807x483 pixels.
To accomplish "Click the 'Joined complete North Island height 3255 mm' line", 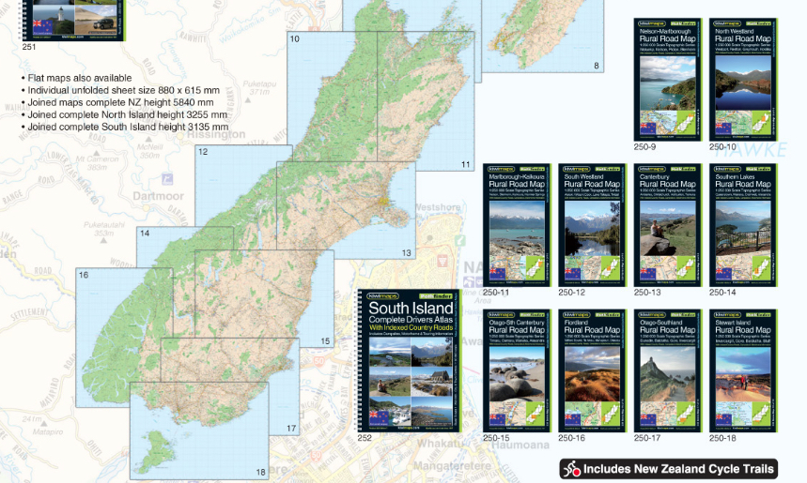I will (x=125, y=115).
